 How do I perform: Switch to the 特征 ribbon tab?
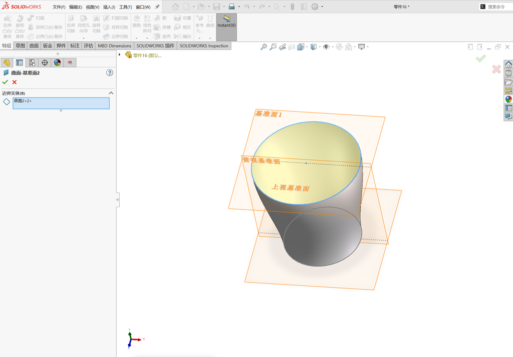(x=7, y=45)
